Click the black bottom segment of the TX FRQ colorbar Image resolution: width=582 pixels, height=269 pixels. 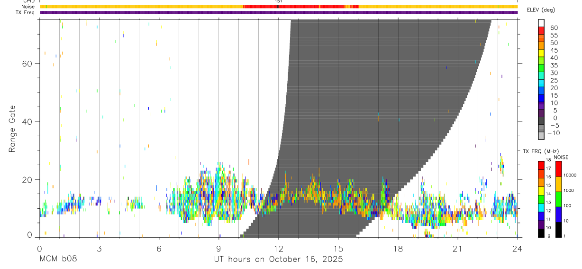click(541, 233)
